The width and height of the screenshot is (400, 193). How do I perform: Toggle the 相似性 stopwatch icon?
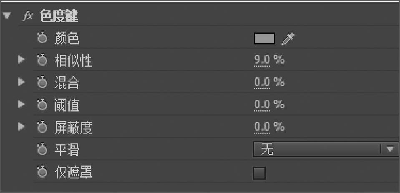click(42, 61)
